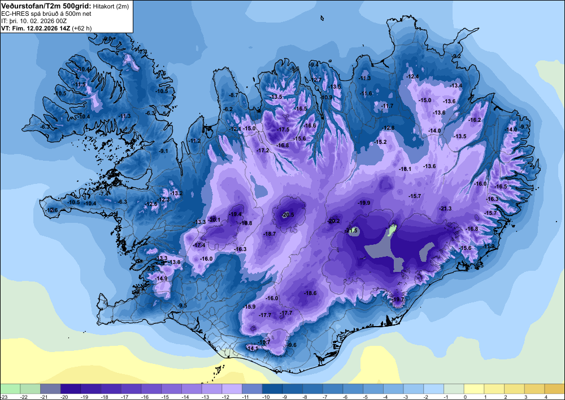Pick the orange legend swatch labeled 4

[x=555, y=389]
